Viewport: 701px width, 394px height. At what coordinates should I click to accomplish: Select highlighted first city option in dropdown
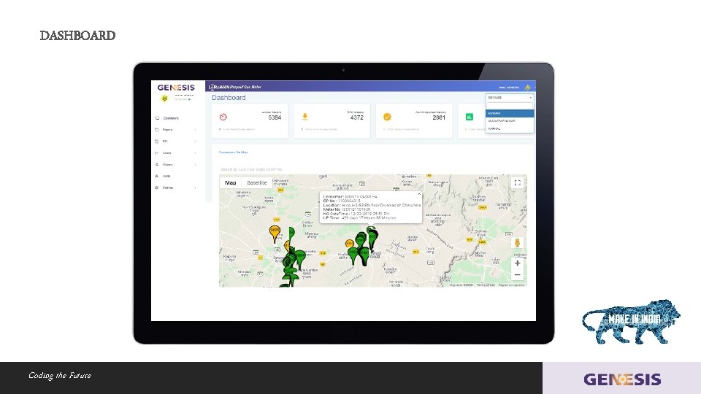[509, 114]
